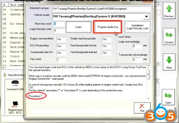Click the info text scrollbar down arrow
Image resolution: width=179 pixels, height=123 pixels.
click(148, 98)
